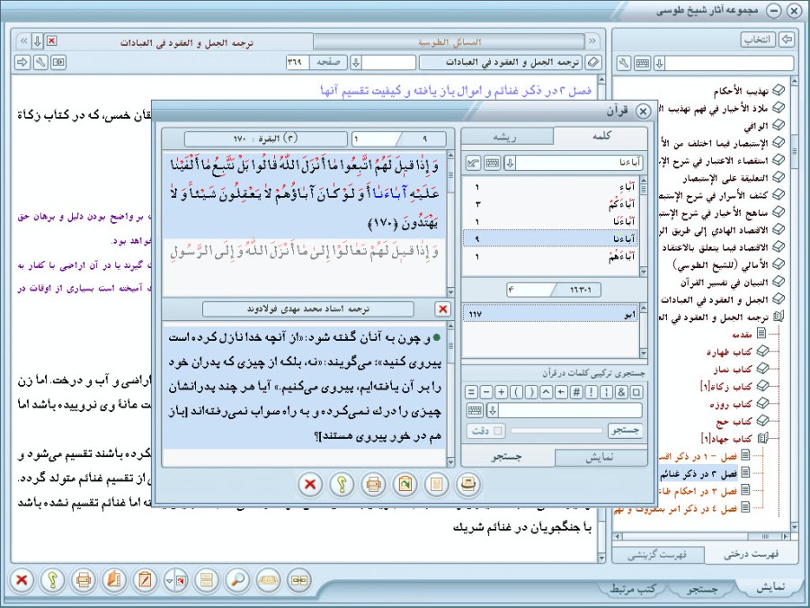Select the آباءَكُمْ word row with count ۳
The width and height of the screenshot is (810, 608).
[x=551, y=204]
